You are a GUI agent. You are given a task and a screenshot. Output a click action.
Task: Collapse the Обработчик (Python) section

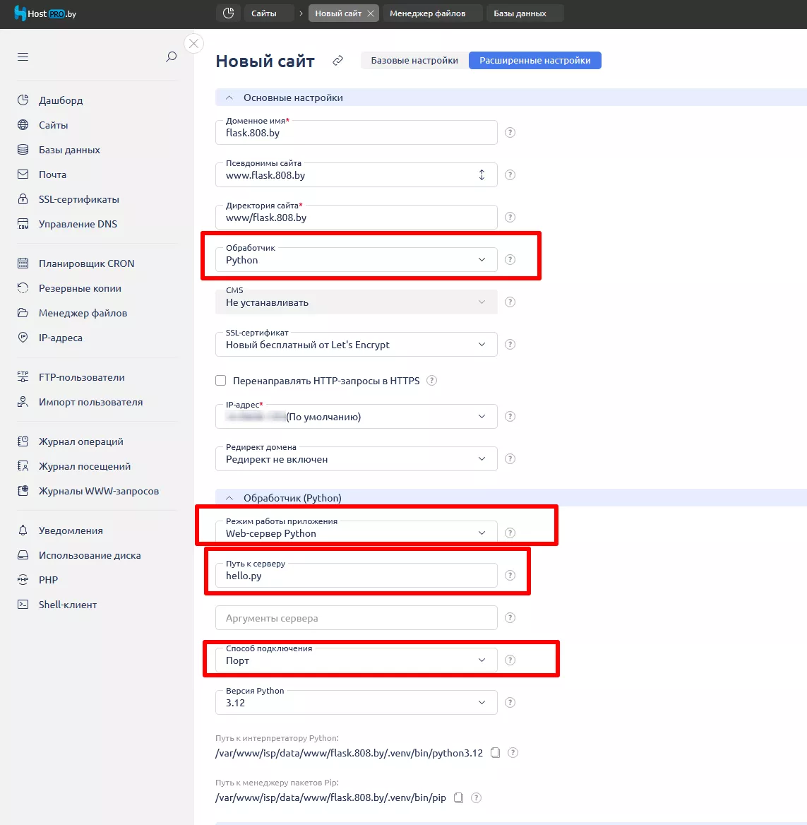[229, 498]
